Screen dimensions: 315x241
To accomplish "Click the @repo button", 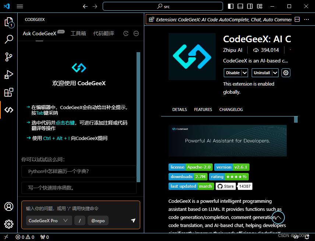I will (x=98, y=220).
